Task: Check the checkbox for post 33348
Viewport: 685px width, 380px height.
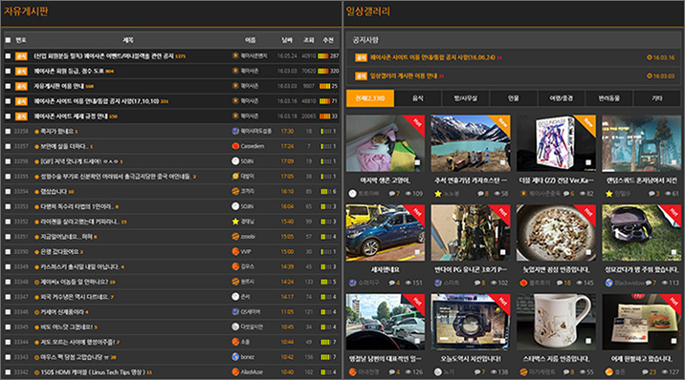Action: [8, 282]
